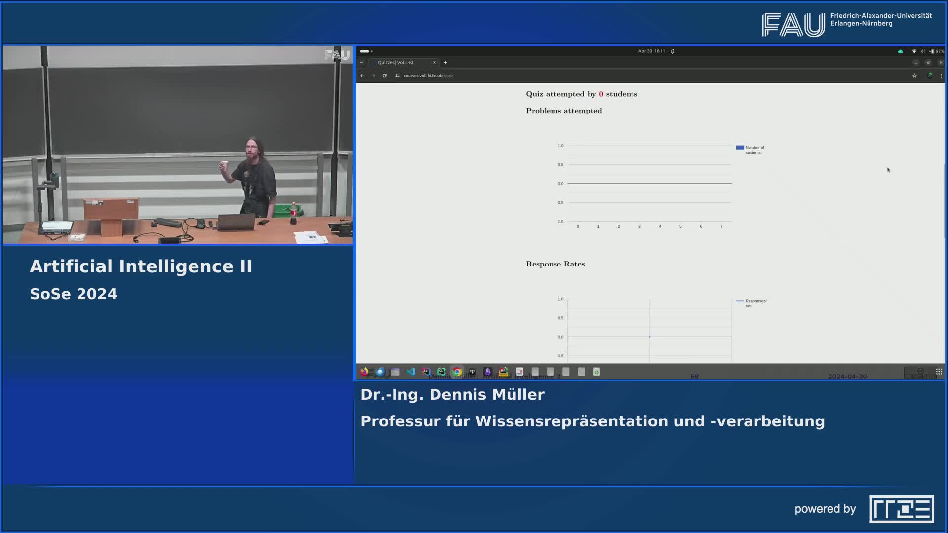948x533 pixels.
Task: Open Chrome's three-dot menu
Action: 940,76
